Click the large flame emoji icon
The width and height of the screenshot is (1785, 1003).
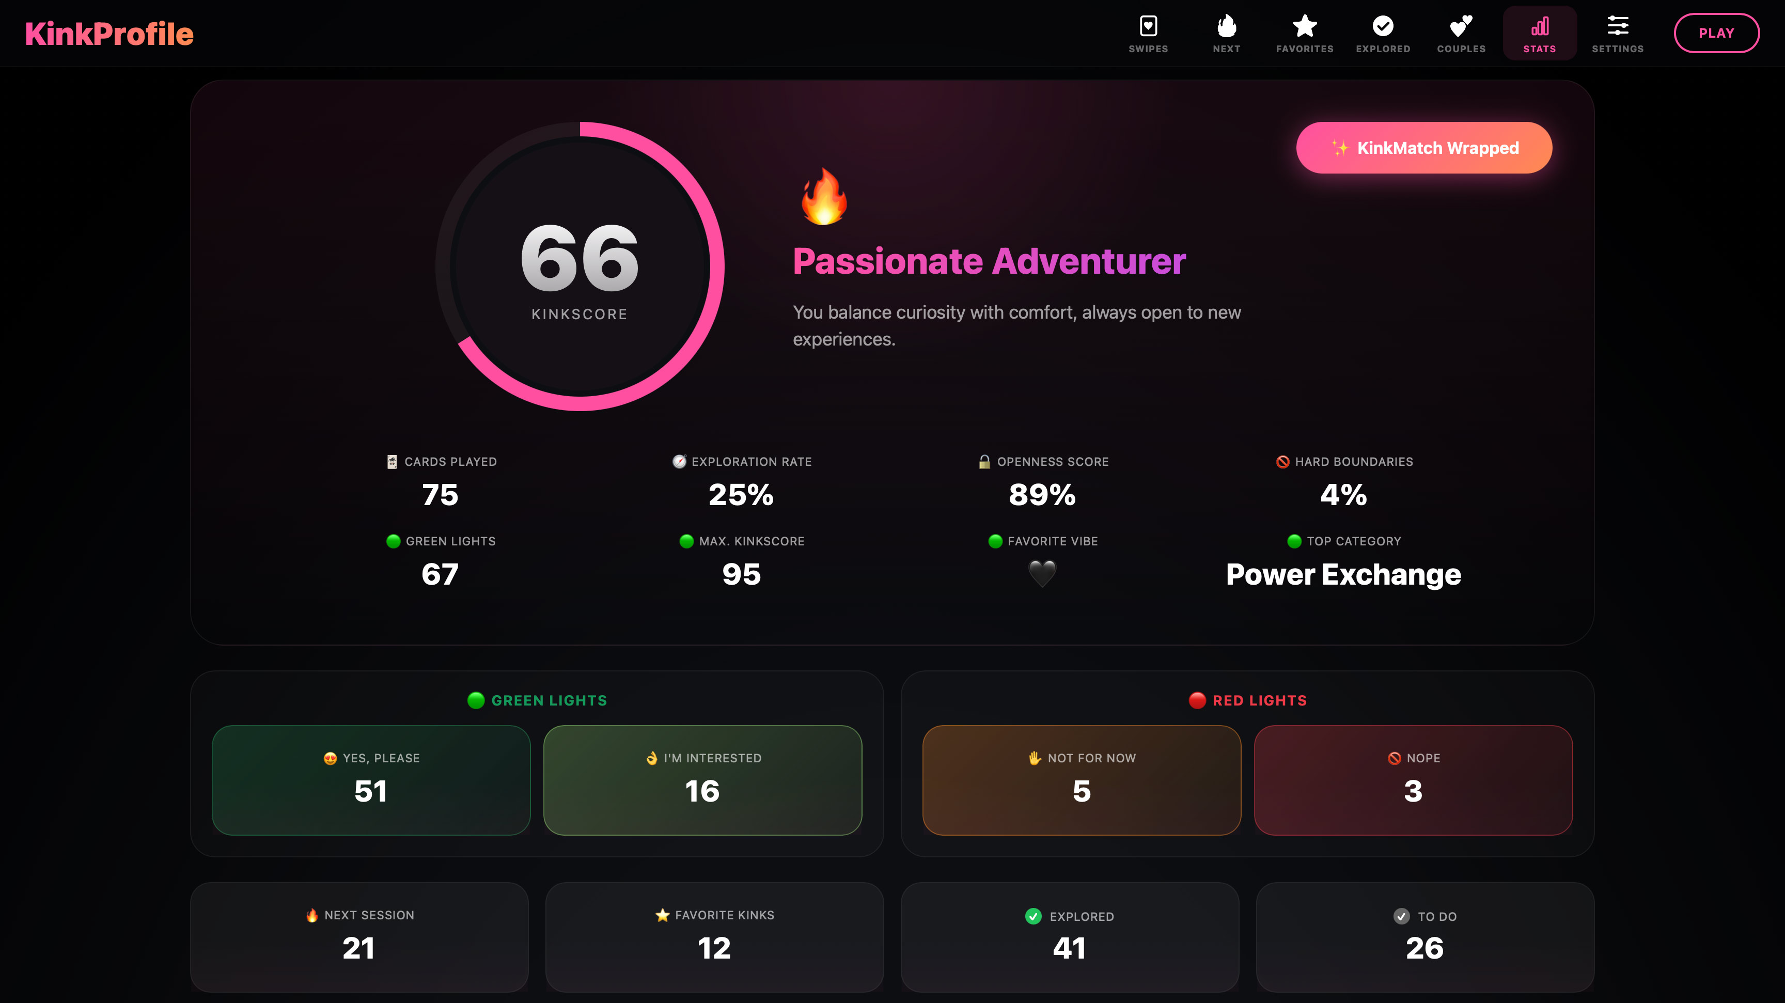(x=824, y=197)
